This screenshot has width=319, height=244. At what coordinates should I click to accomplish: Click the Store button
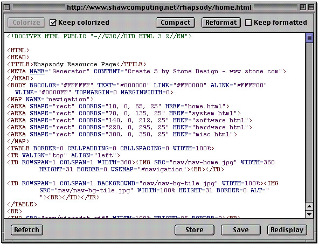[195, 230]
